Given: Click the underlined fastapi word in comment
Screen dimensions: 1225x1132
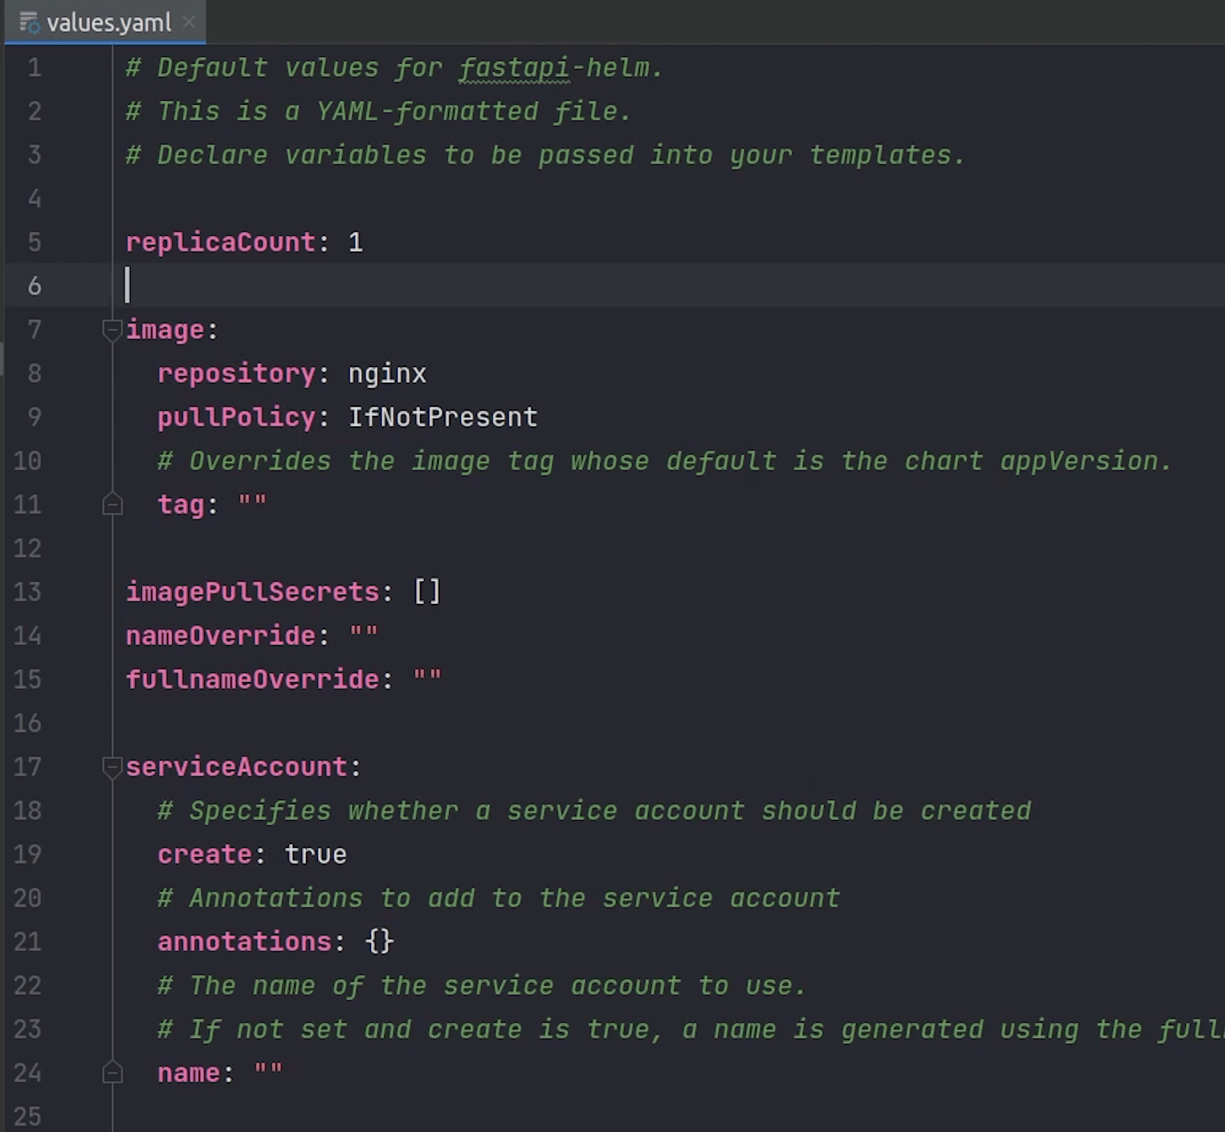Looking at the screenshot, I should pyautogui.click(x=514, y=68).
